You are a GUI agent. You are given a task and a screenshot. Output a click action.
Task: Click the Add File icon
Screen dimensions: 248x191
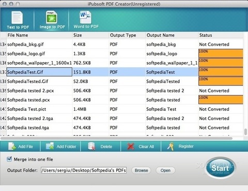click(12, 146)
